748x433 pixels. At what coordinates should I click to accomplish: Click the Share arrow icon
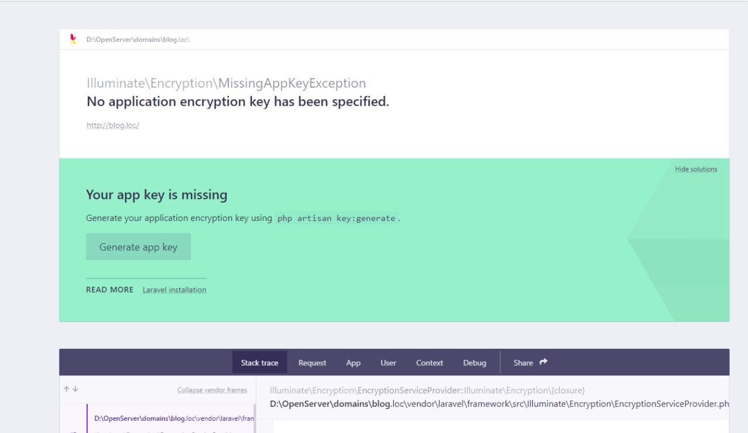tap(543, 362)
